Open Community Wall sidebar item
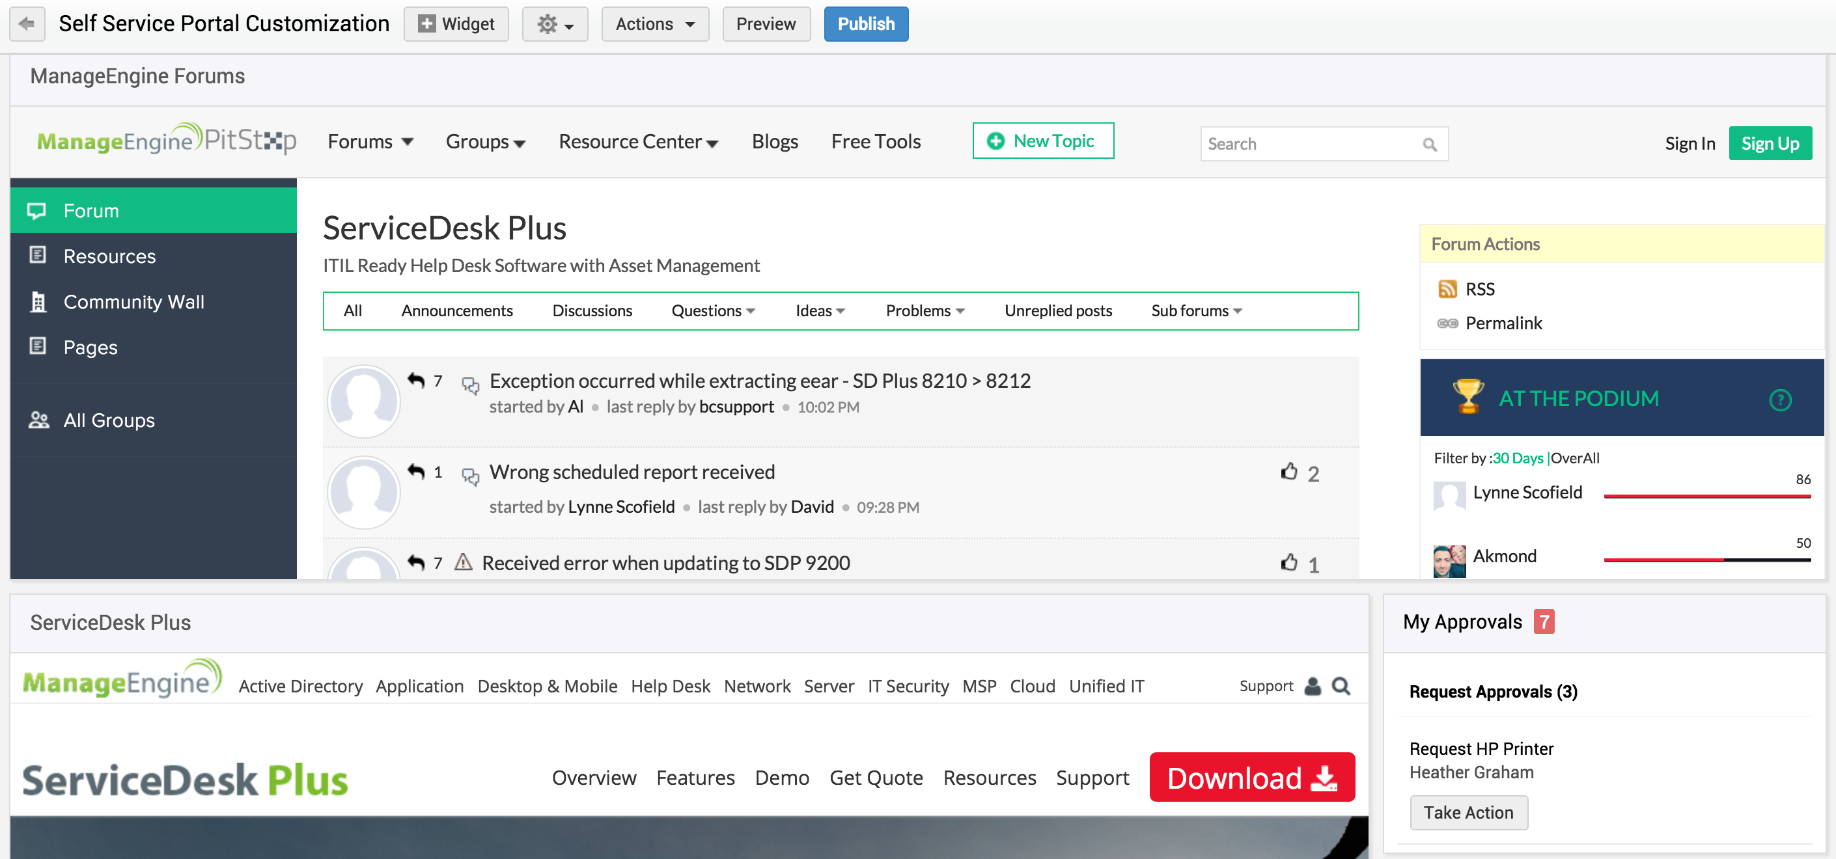 (153, 302)
